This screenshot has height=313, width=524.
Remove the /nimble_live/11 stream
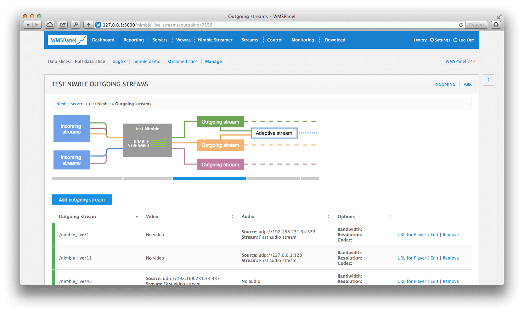click(451, 258)
